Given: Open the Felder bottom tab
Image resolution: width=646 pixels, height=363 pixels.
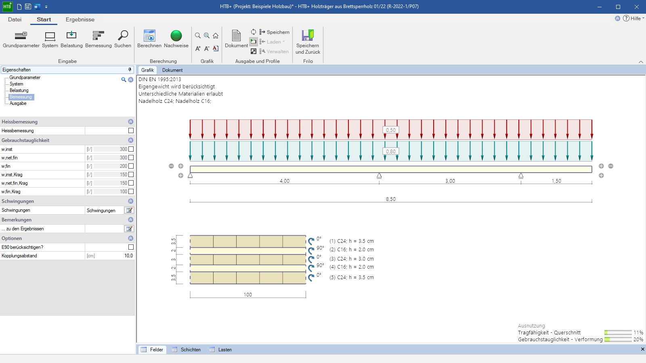Looking at the screenshot, I should pyautogui.click(x=152, y=350).
